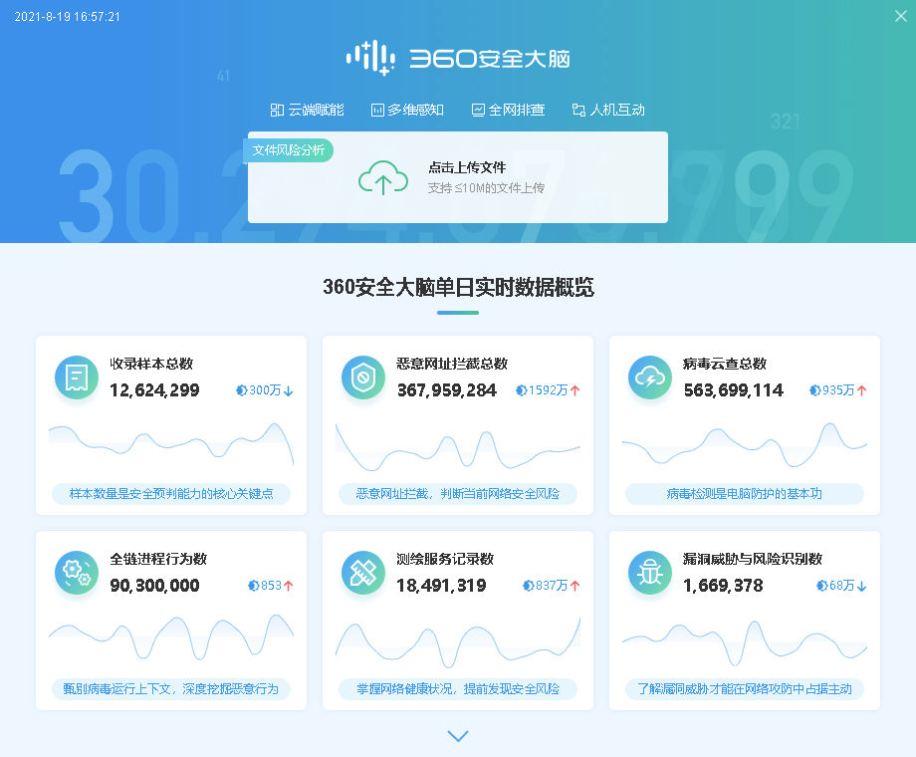Click the 漏洞威胁与风险识别数 bug icon
The height and width of the screenshot is (757, 916).
point(649,573)
